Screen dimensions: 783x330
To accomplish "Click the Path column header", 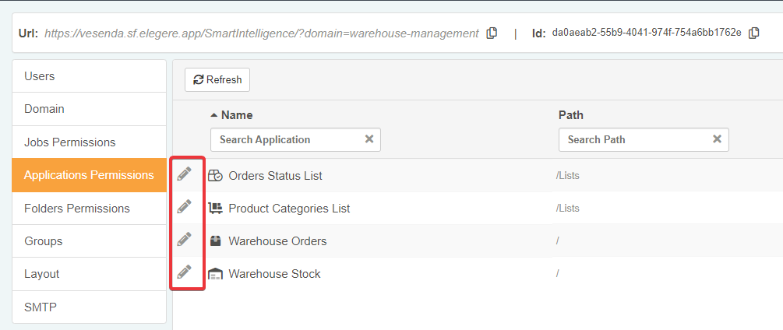I will (x=571, y=115).
